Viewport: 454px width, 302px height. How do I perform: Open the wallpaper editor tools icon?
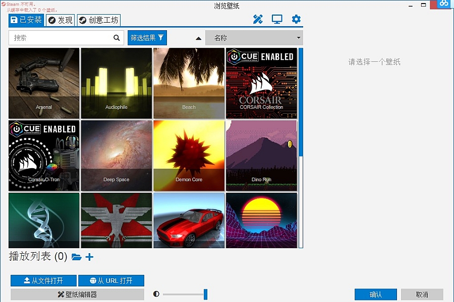tap(258, 19)
